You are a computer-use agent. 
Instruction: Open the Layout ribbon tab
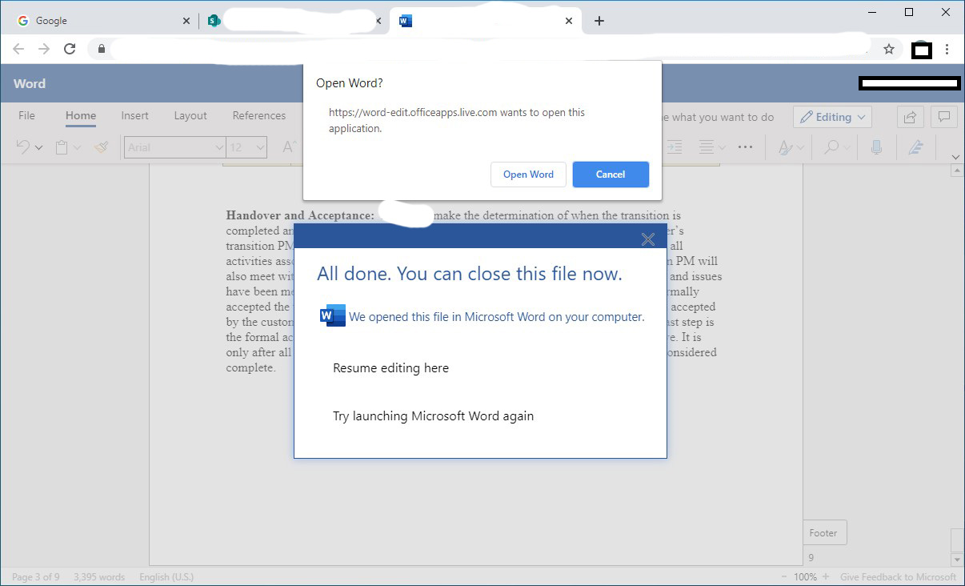point(190,116)
